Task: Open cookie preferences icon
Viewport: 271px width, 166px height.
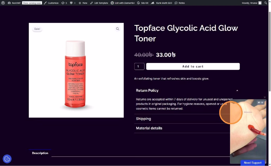Action: point(7,159)
